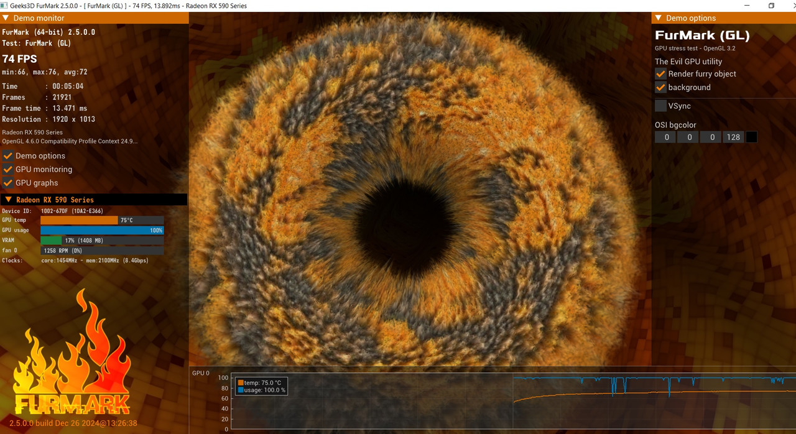Click the Resolution 1920 x 1013 row
Viewport: 796px width, 434px height.
[49, 119]
